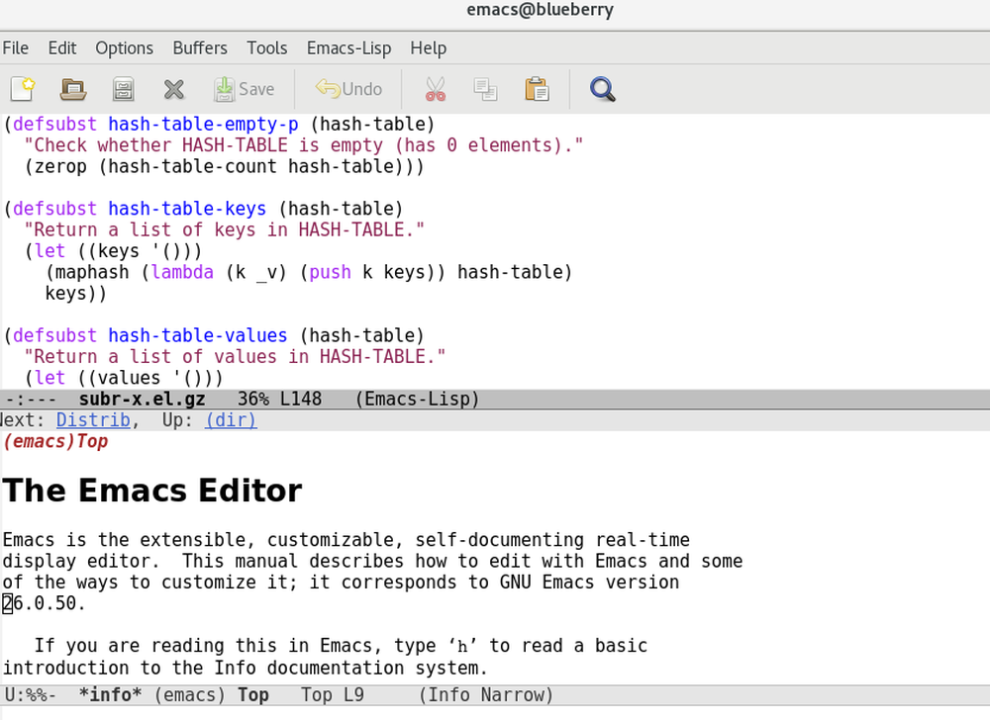Place cursor on the push keyword

pyautogui.click(x=331, y=272)
